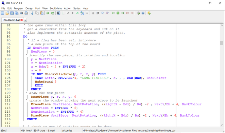Screen dimensions: 225x133
Task: Click the Cut scissors icon
Action: [32, 13]
